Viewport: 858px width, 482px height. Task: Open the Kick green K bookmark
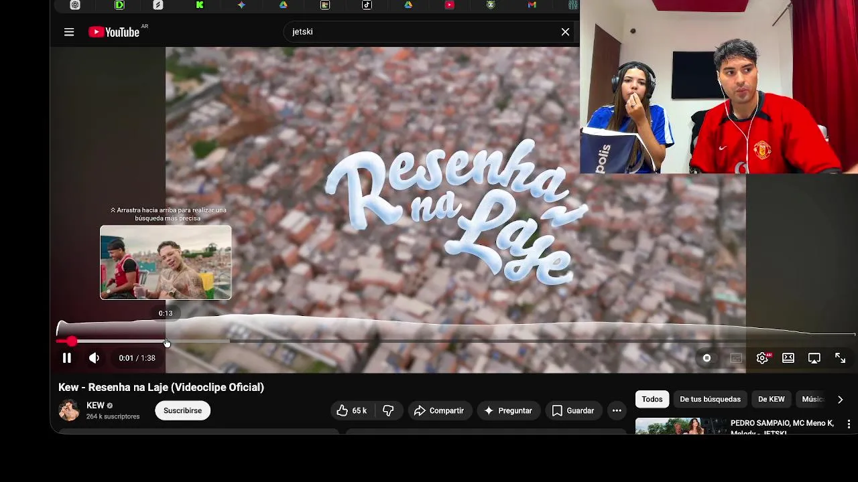click(x=200, y=5)
